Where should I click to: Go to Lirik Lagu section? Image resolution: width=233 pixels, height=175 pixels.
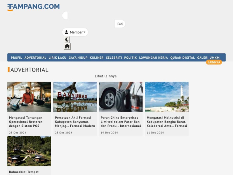57,58
